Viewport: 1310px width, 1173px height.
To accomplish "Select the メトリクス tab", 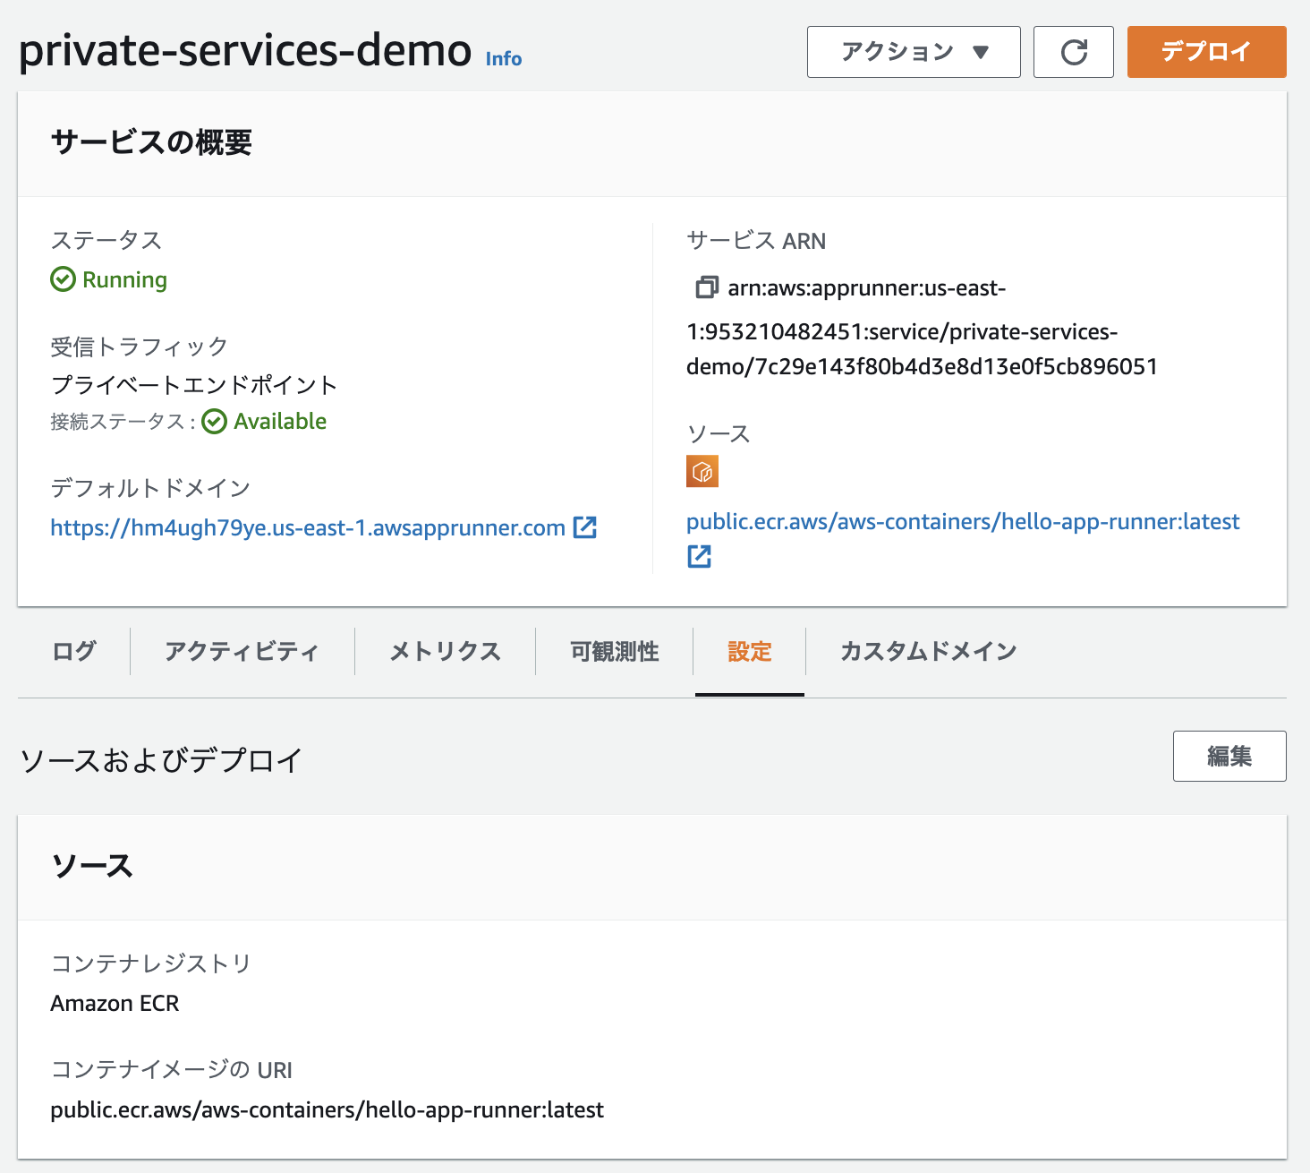I will click(x=445, y=651).
